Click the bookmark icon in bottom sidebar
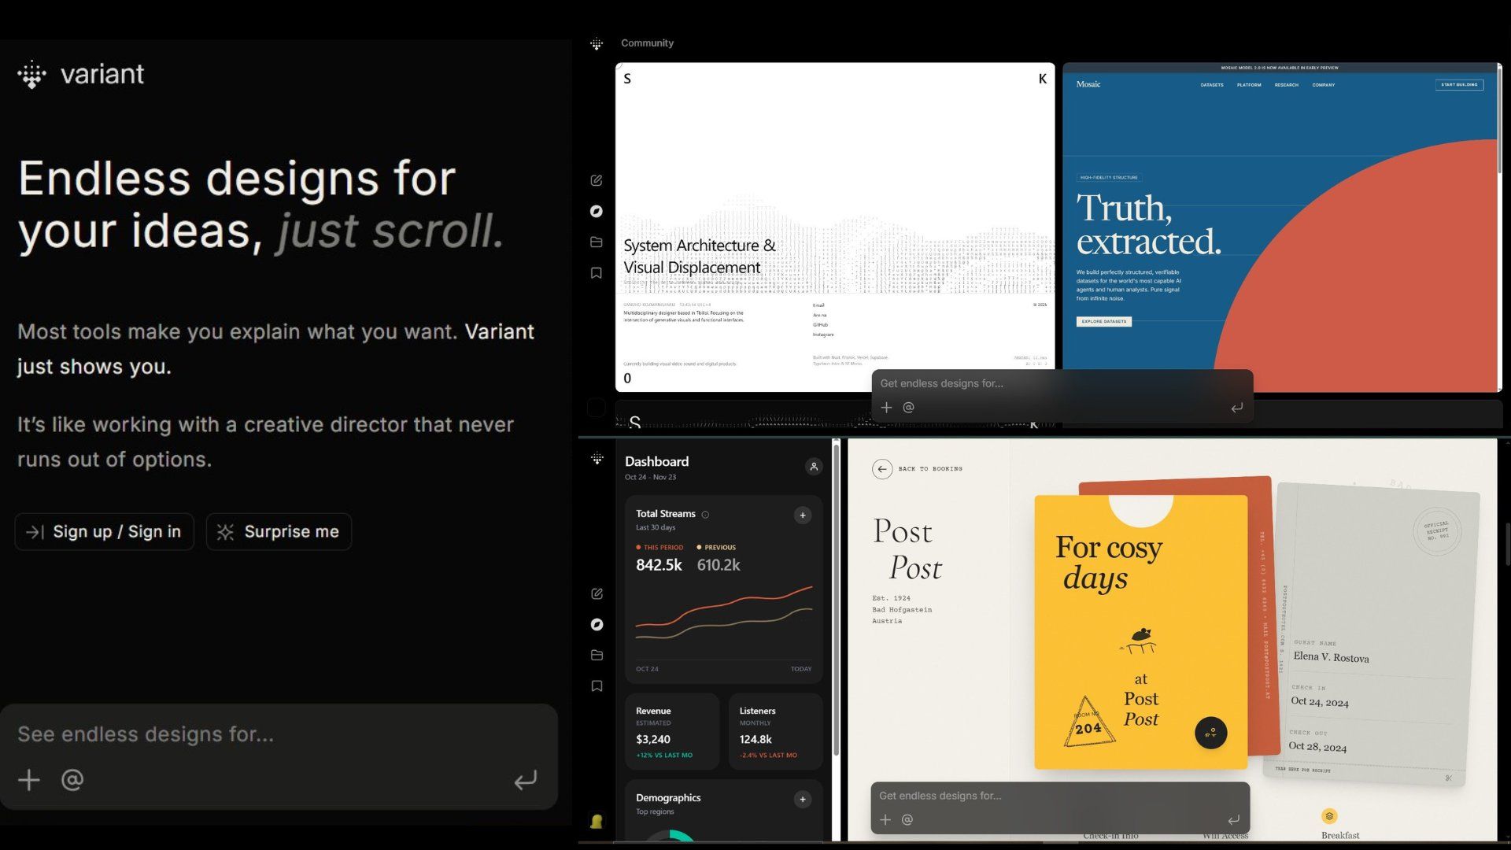This screenshot has height=850, width=1511. [x=597, y=686]
